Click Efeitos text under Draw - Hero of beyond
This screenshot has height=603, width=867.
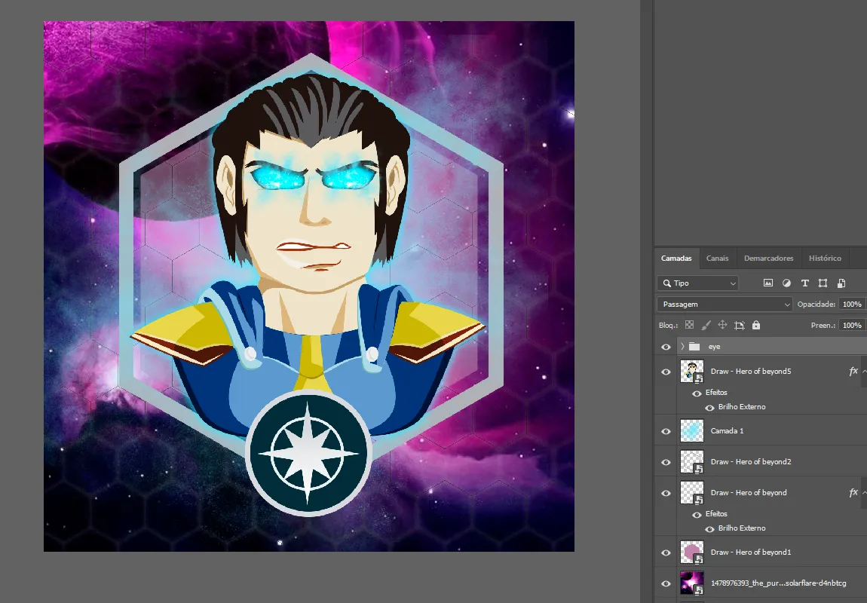click(x=716, y=514)
